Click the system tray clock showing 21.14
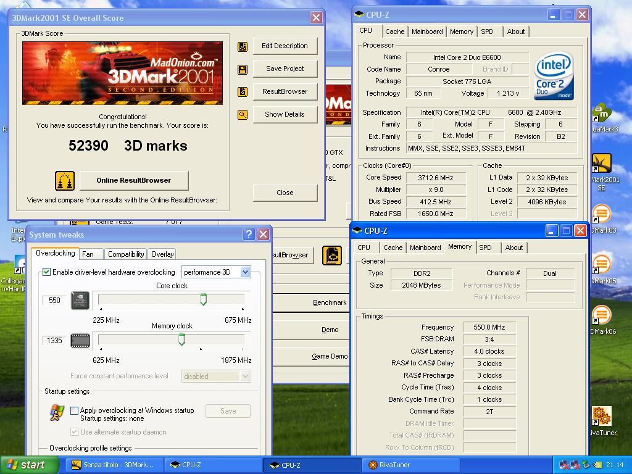The width and height of the screenshot is (632, 474). click(615, 465)
